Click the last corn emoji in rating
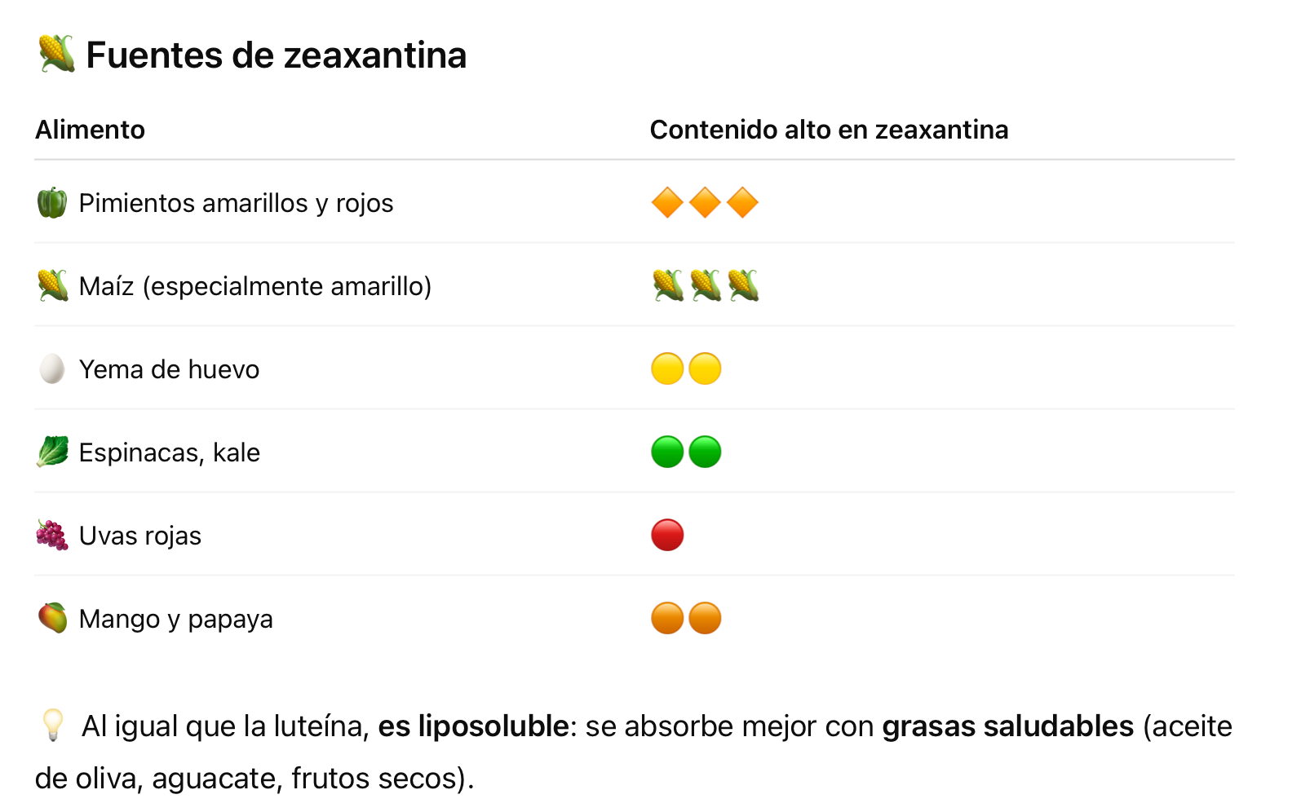Image resolution: width=1310 pixels, height=812 pixels. [743, 286]
